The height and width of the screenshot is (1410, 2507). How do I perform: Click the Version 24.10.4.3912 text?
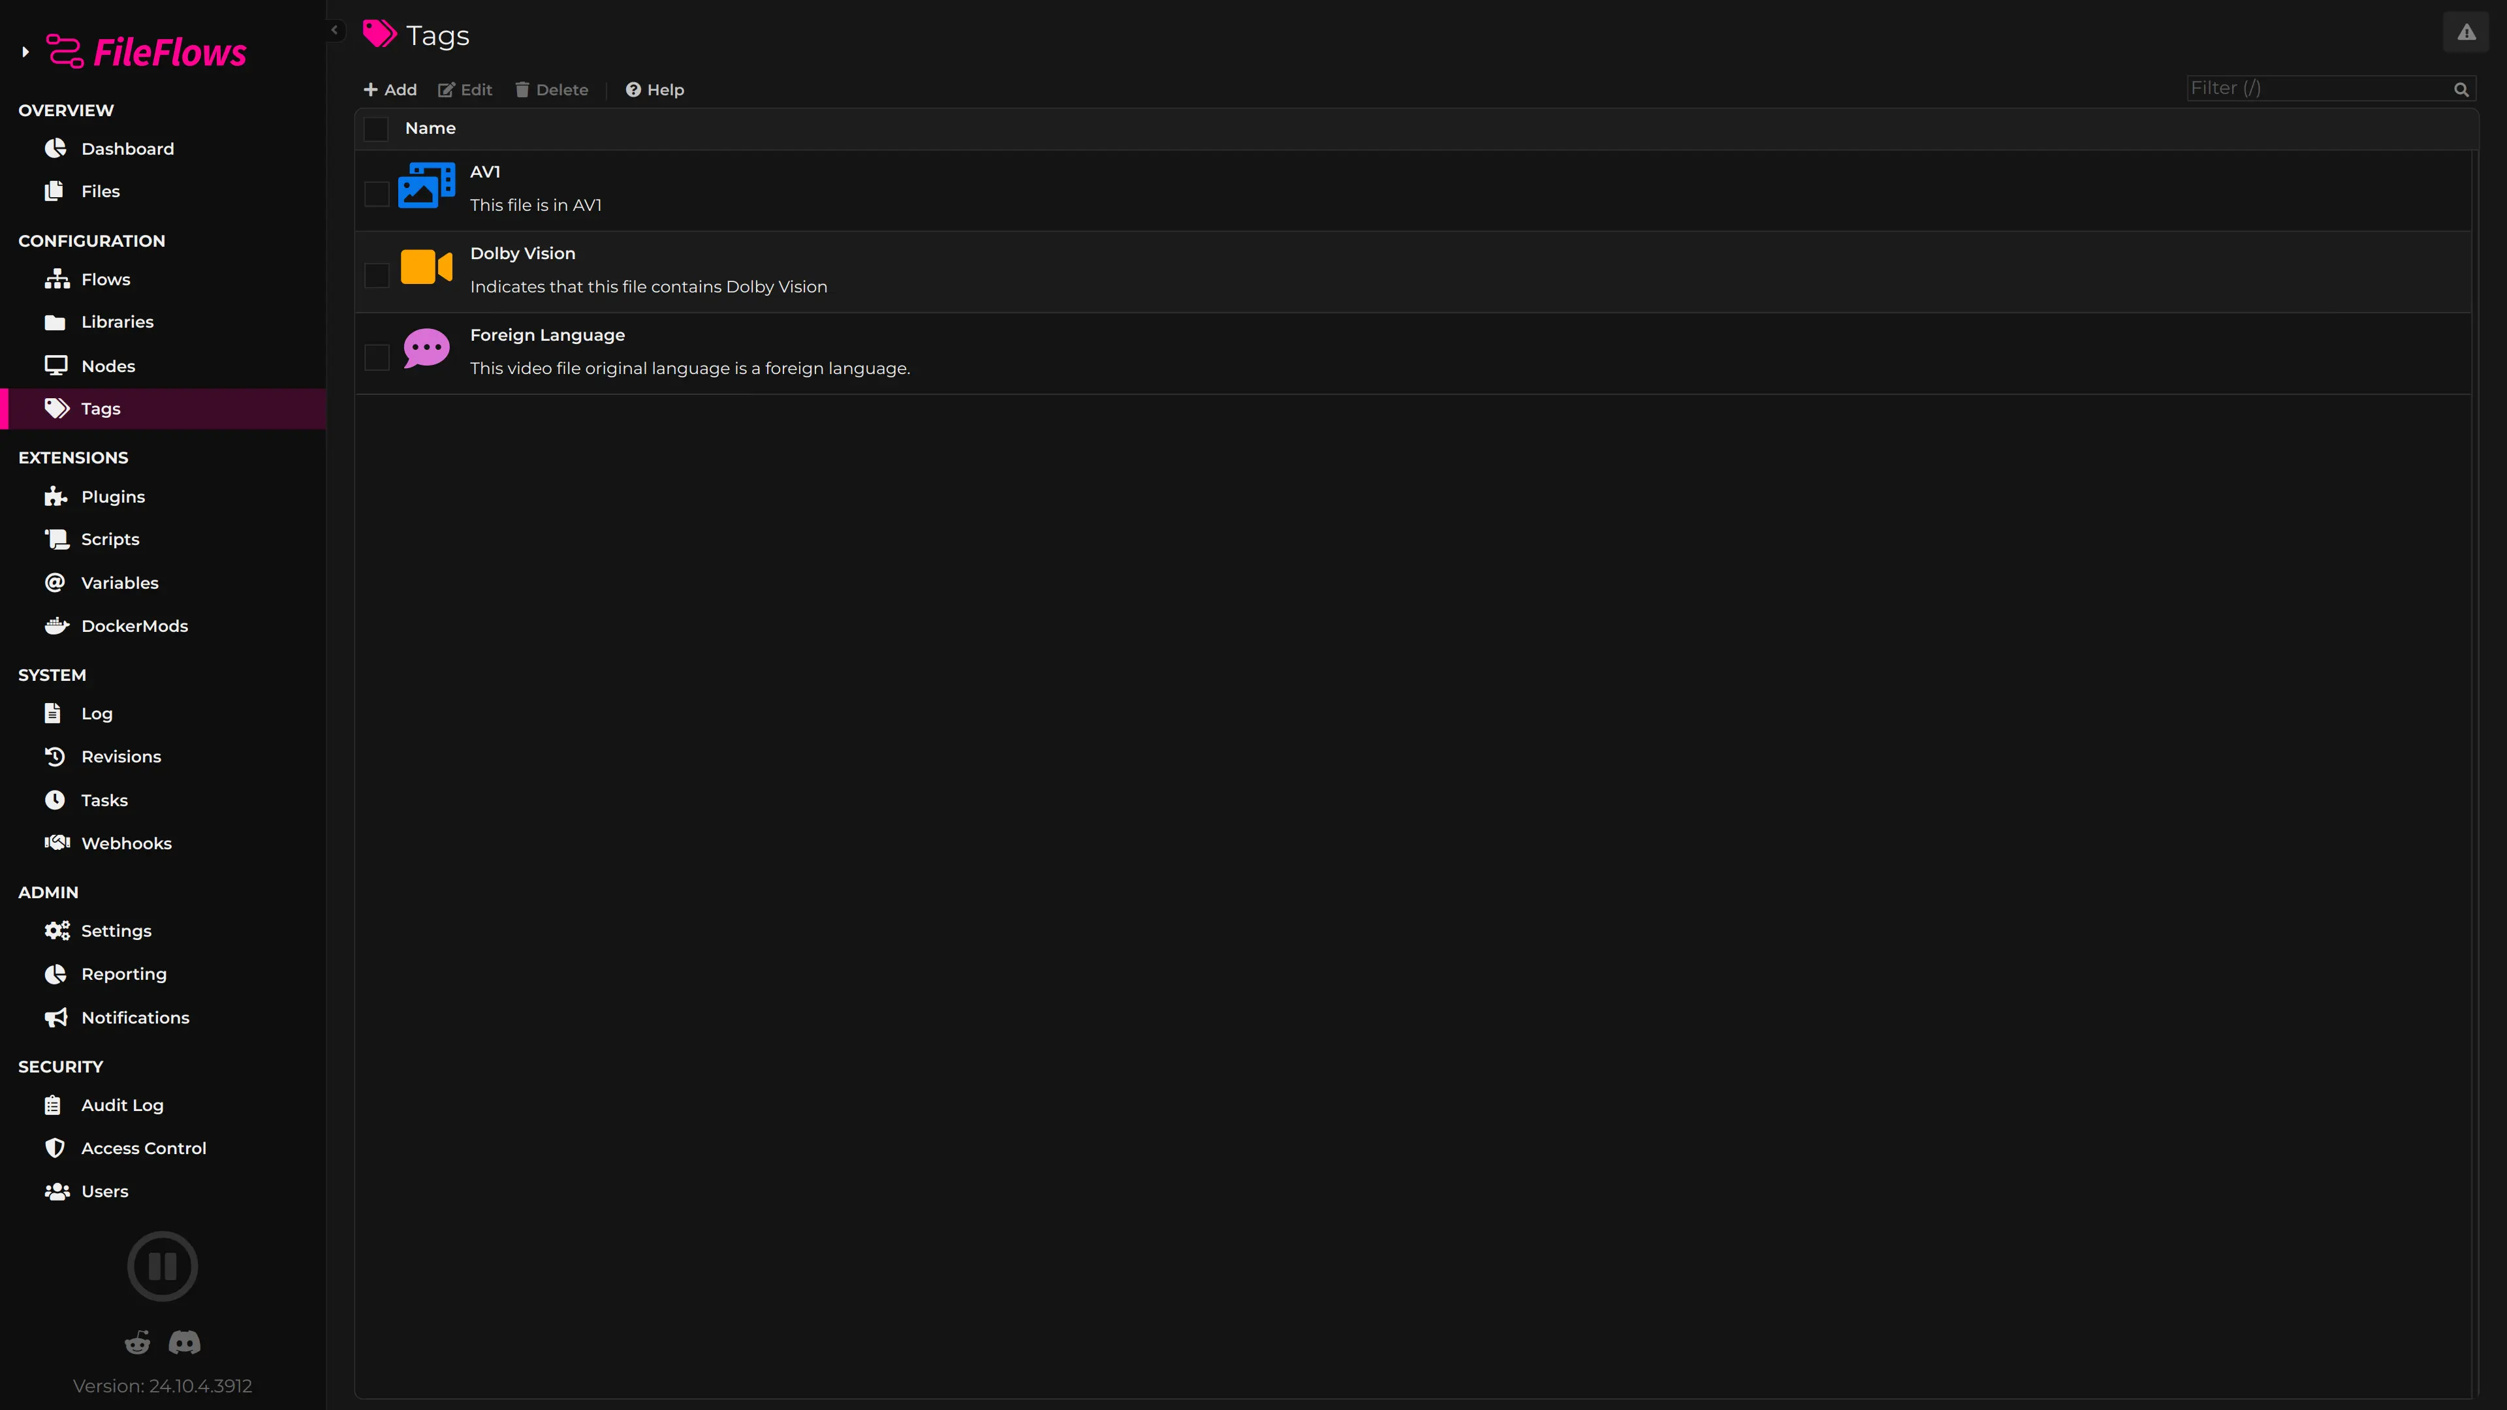pos(163,1386)
